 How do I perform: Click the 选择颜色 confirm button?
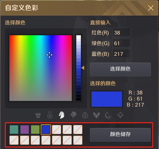click(120, 69)
